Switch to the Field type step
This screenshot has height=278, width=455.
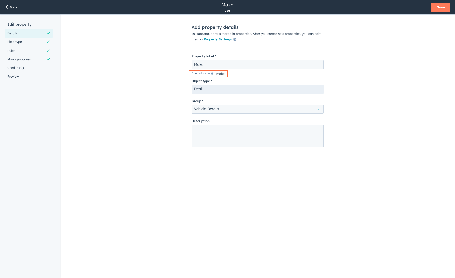[x=15, y=42]
